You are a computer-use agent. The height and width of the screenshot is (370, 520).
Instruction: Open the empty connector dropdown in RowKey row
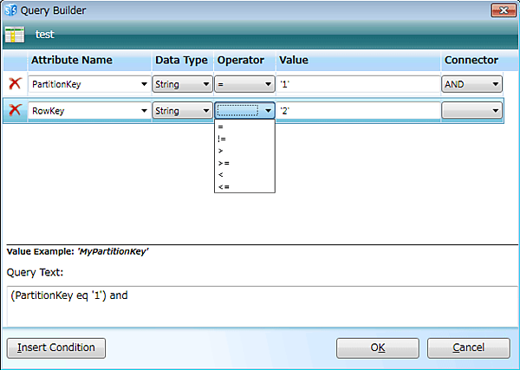tap(495, 111)
